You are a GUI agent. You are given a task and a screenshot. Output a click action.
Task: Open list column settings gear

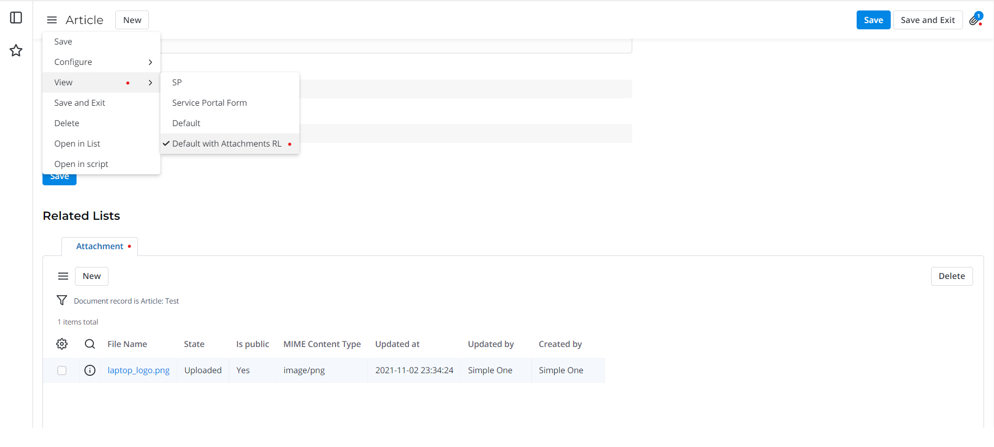point(62,344)
